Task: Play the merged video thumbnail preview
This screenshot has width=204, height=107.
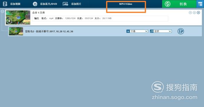Action: 9,21
